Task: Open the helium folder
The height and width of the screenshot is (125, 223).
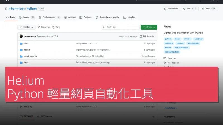Action: [27, 50]
